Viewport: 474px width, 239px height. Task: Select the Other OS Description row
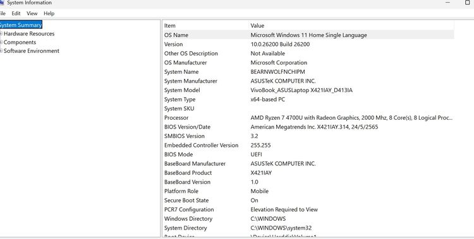pos(308,54)
